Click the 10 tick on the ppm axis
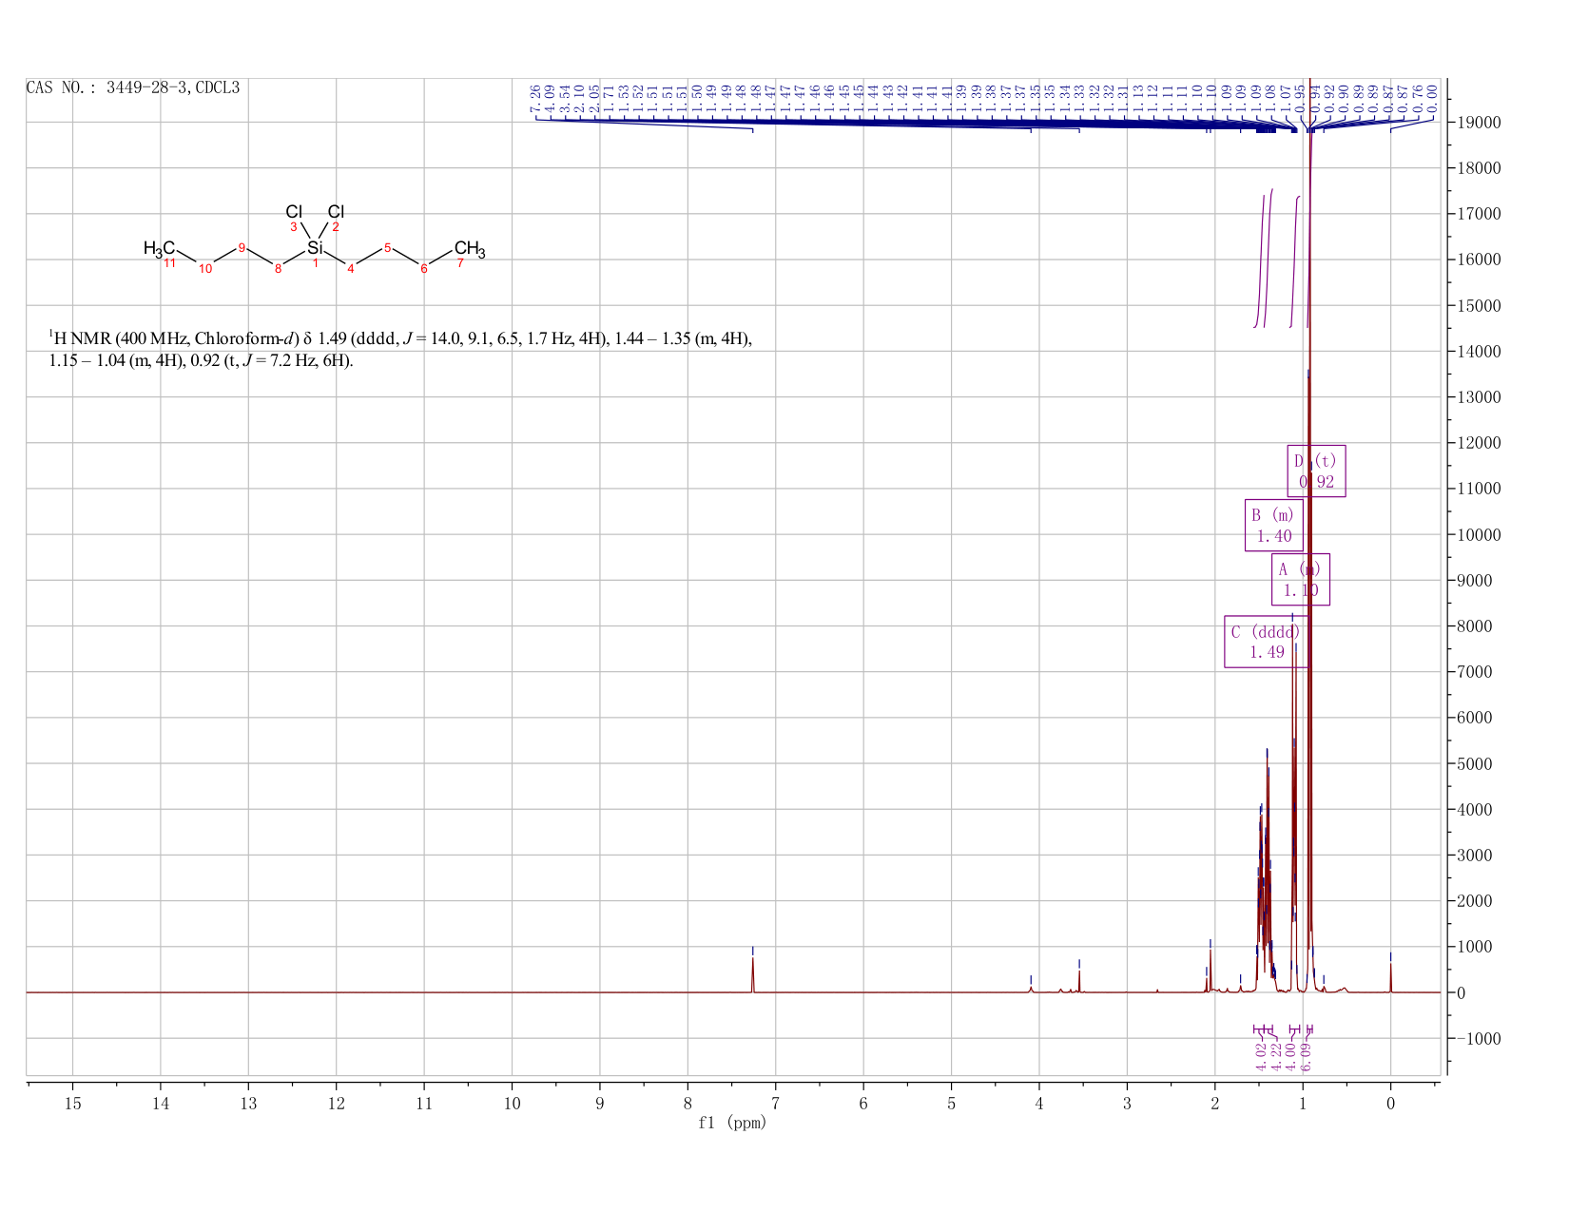 point(513,1104)
